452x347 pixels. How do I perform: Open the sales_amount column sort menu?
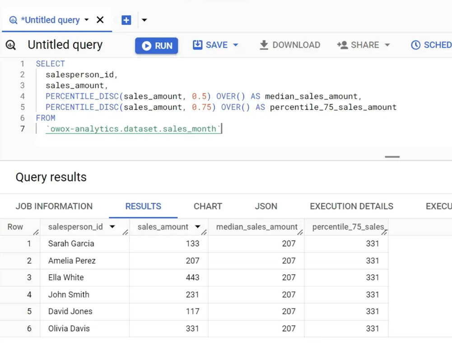coord(198,227)
